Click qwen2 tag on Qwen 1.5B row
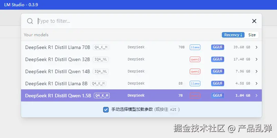Viewport: 277px width, 138px height. click(195, 96)
